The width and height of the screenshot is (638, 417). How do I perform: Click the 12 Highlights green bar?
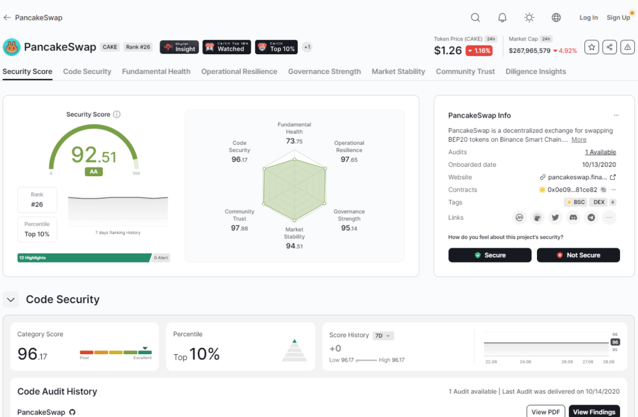pyautogui.click(x=84, y=258)
